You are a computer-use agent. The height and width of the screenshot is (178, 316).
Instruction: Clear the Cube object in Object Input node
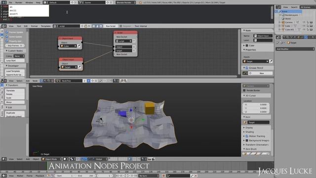75,46
